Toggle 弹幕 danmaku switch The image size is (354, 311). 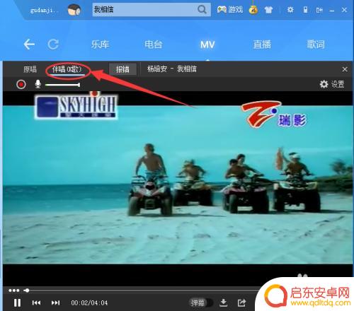tap(201, 303)
